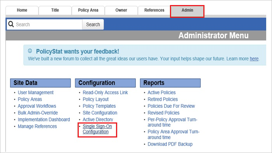
Task: Open Single Sign-On Configuration
Action: [x=97, y=129]
